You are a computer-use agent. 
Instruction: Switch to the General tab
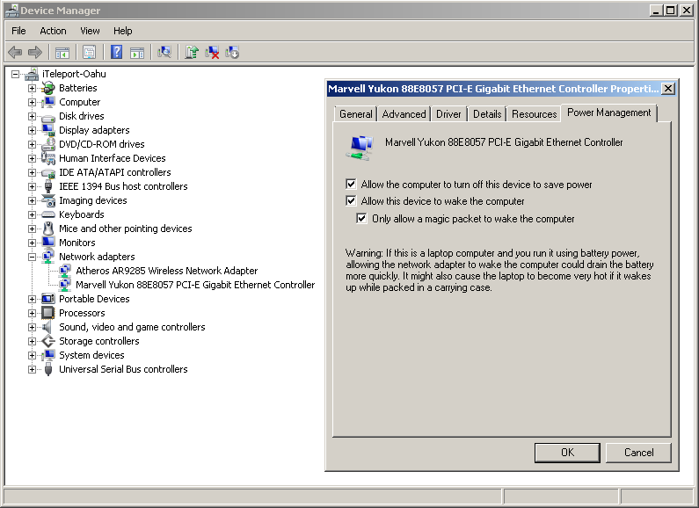click(356, 114)
